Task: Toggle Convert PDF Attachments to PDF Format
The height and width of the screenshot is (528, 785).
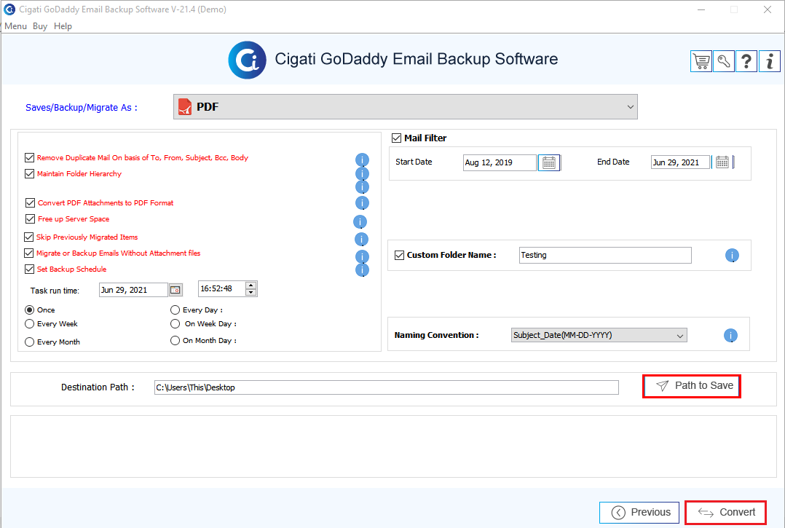Action: [x=30, y=202]
